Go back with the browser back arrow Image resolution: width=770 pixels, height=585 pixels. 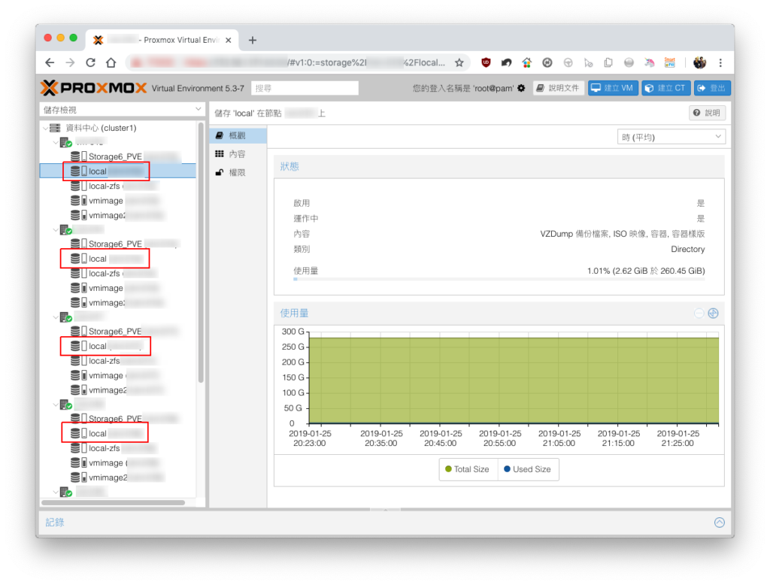click(x=50, y=62)
